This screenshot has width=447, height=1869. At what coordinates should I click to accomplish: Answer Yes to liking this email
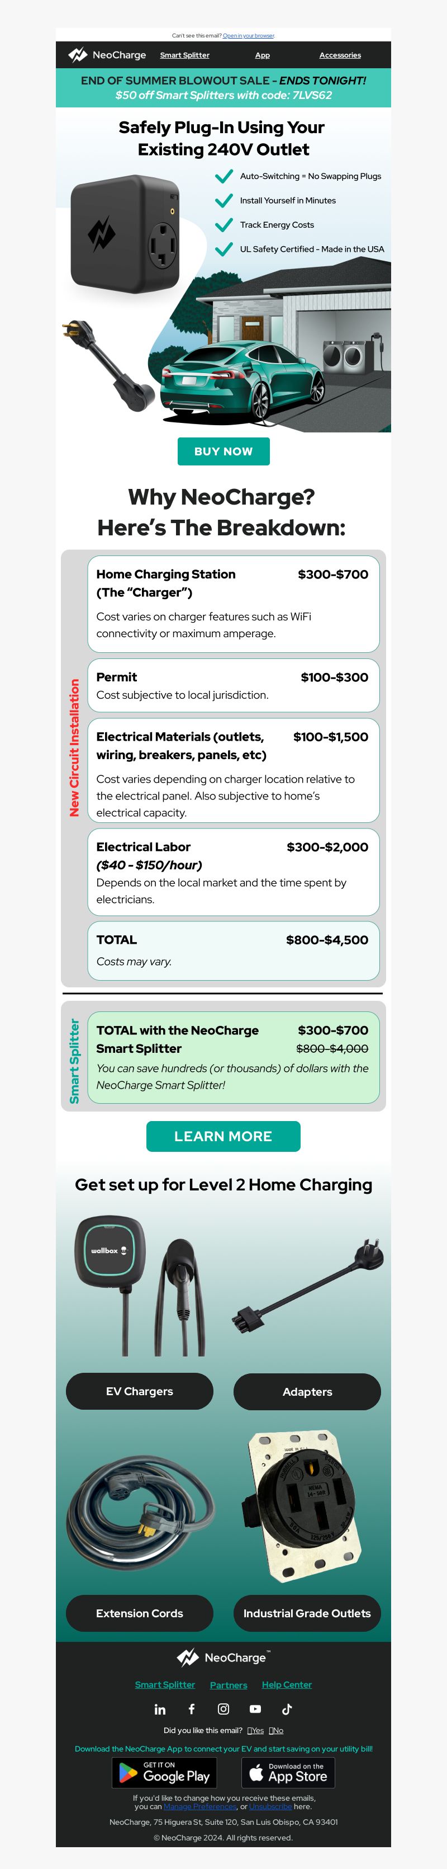(x=256, y=1730)
